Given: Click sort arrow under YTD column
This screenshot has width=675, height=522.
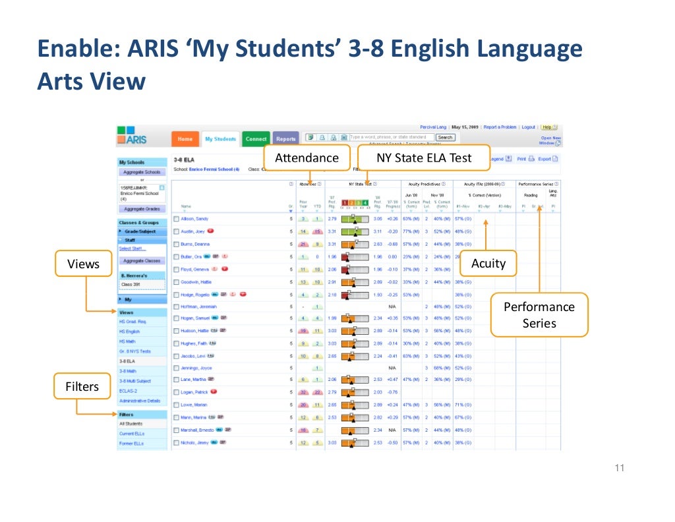Looking at the screenshot, I should point(317,212).
